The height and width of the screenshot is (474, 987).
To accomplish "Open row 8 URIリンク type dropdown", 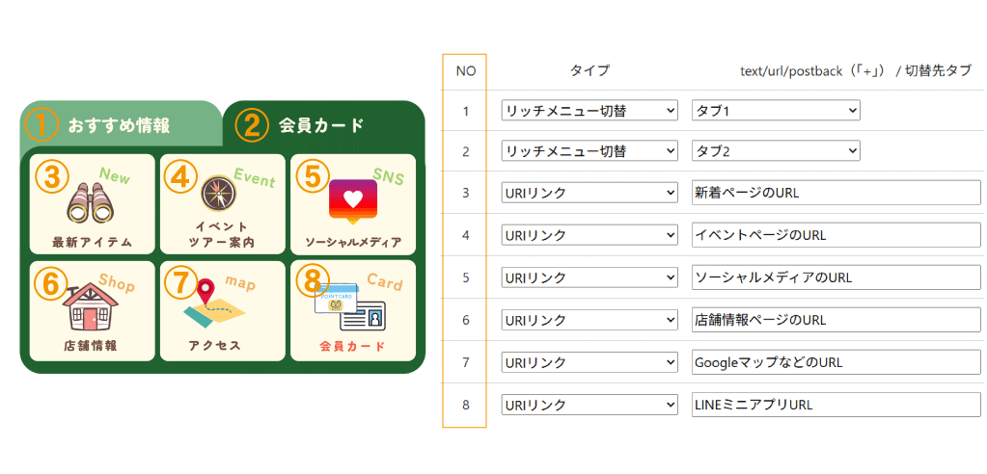I will click(x=589, y=405).
